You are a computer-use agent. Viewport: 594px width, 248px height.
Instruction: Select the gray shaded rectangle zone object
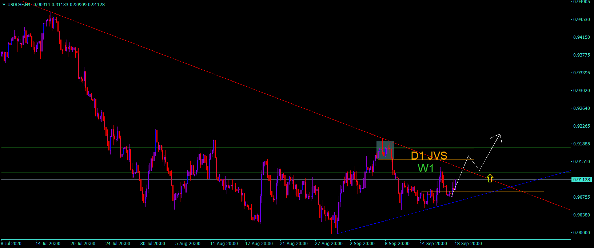tap(385, 150)
